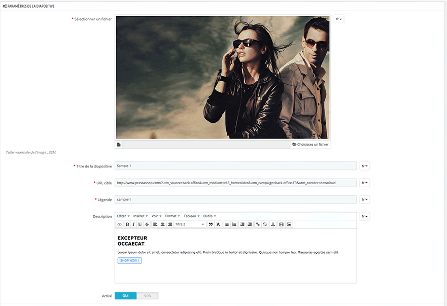
Task: Insert an anchor with the anchor icon
Action: pyautogui.click(x=272, y=224)
